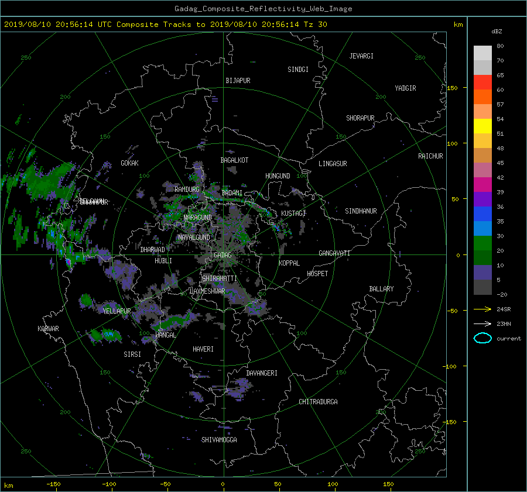Click the white 80 dBZ legend swatch

click(482, 53)
